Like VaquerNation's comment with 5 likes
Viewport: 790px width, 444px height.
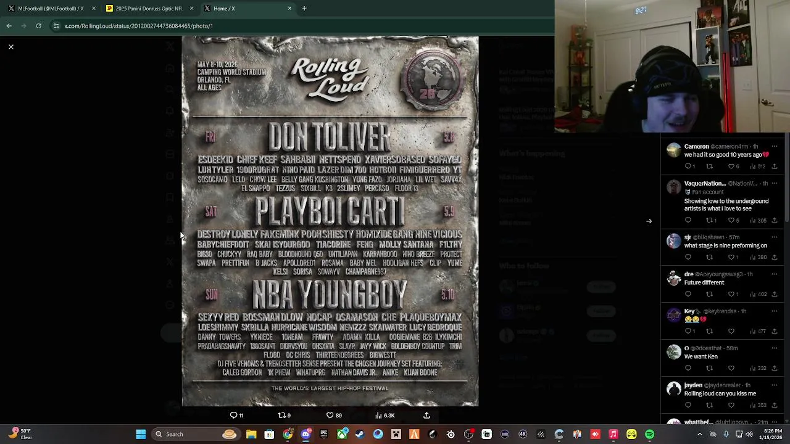(733, 220)
